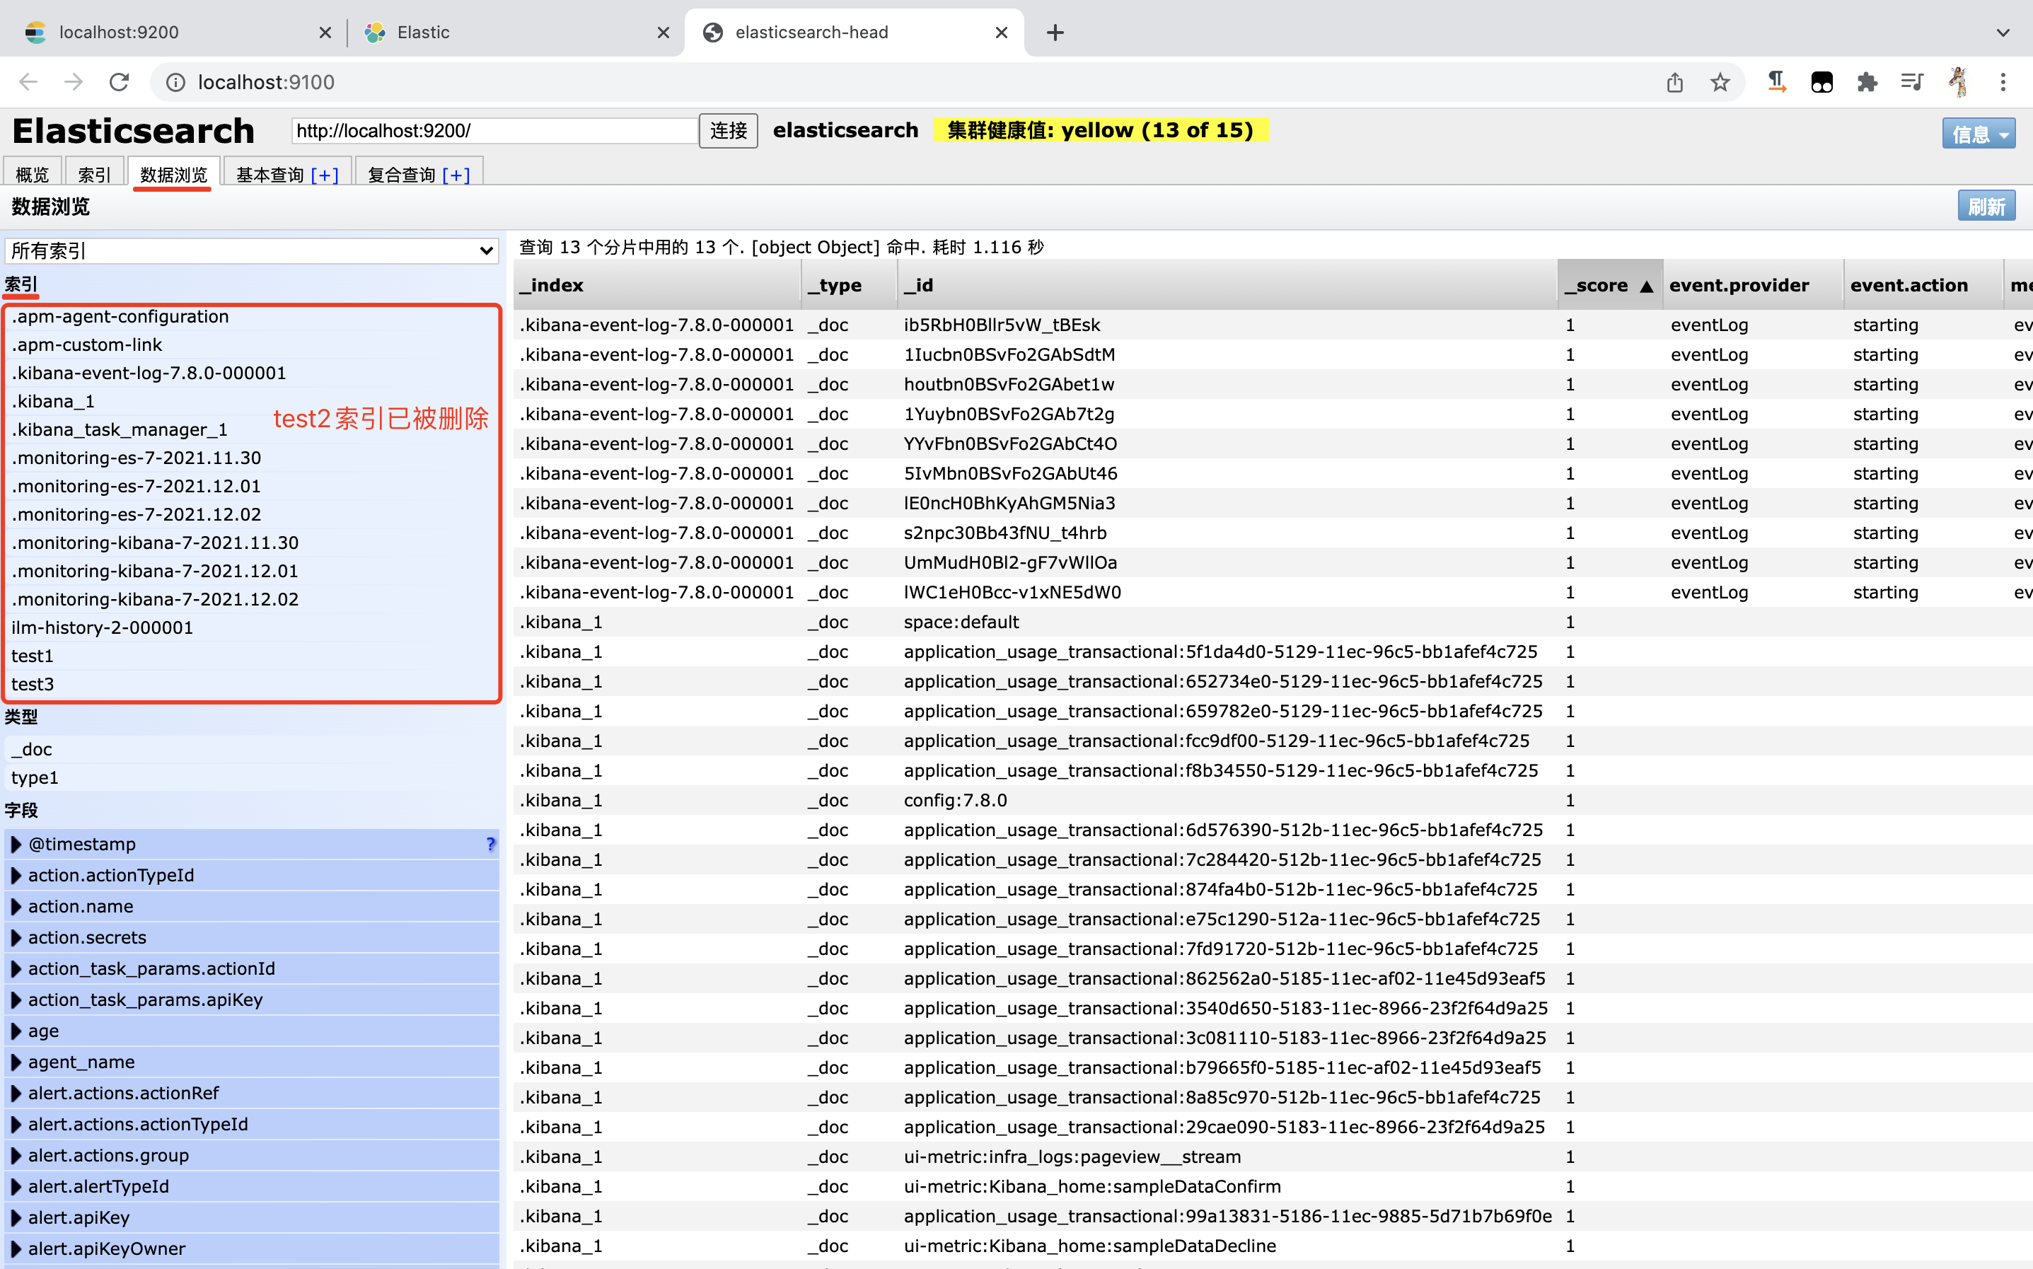
Task: Open the Extensions puzzle icon
Action: [x=1867, y=81]
